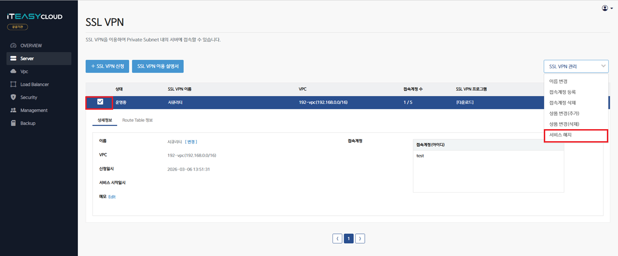618x256 pixels.
Task: Click the Load Balancer icon
Action: coord(13,85)
